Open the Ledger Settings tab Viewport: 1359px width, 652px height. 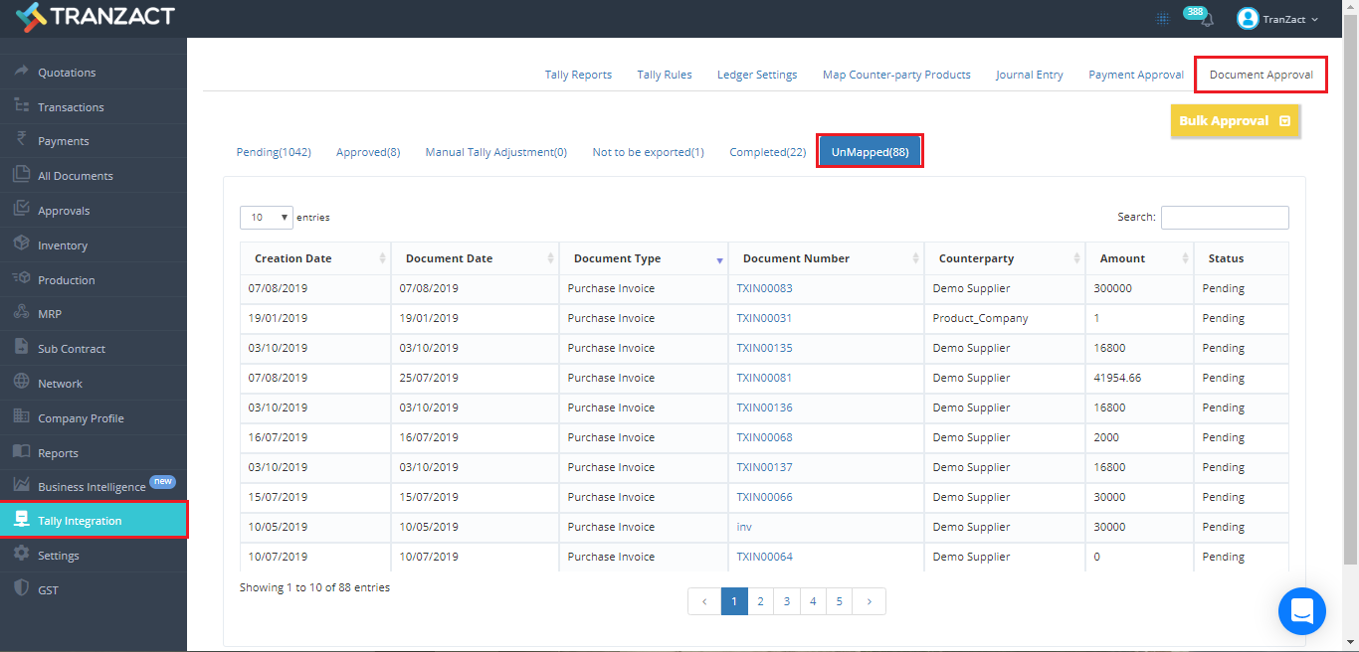point(757,75)
